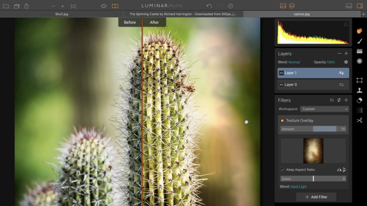Adjust the Texture Overlay Amount slider
This screenshot has height=206, width=367.
(x=313, y=129)
